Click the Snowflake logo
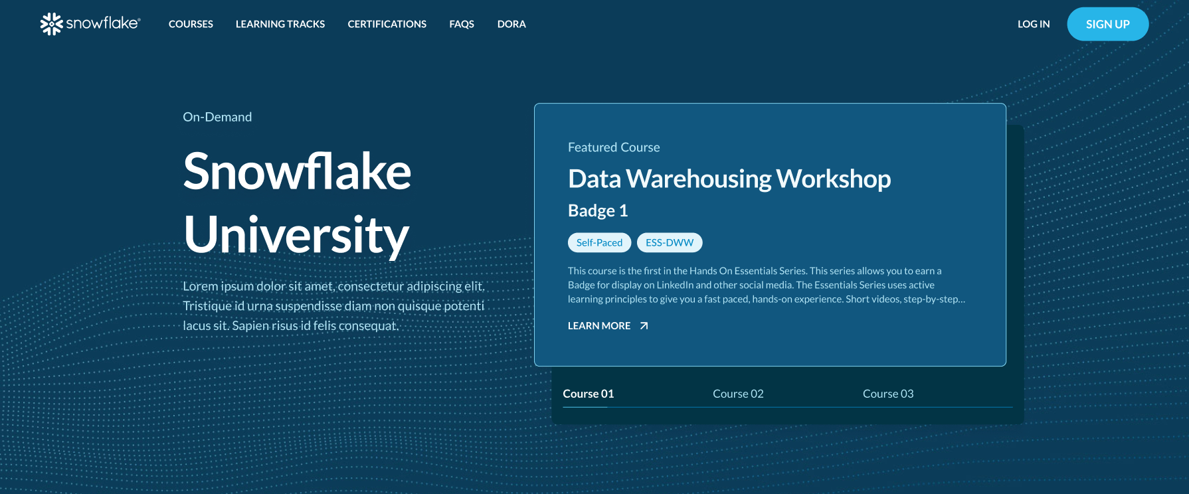Screen dimensions: 1189x494 coord(90,24)
